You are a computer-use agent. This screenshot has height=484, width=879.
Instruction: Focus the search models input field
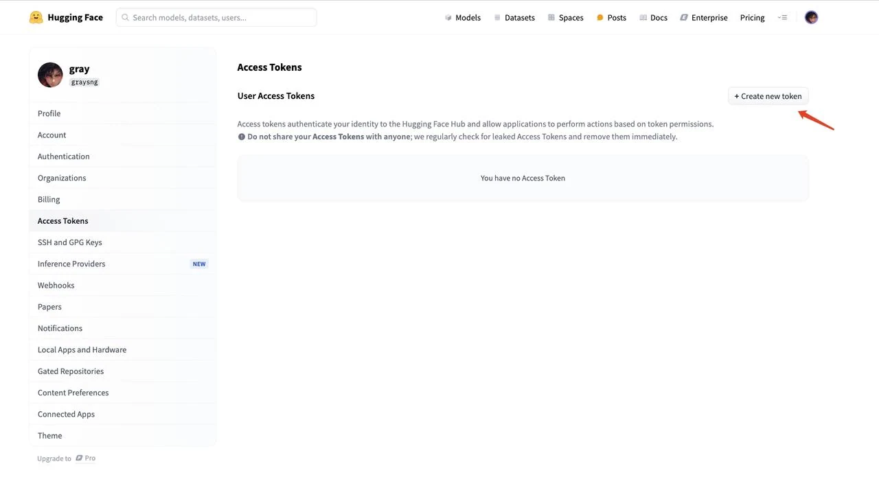[x=216, y=17]
